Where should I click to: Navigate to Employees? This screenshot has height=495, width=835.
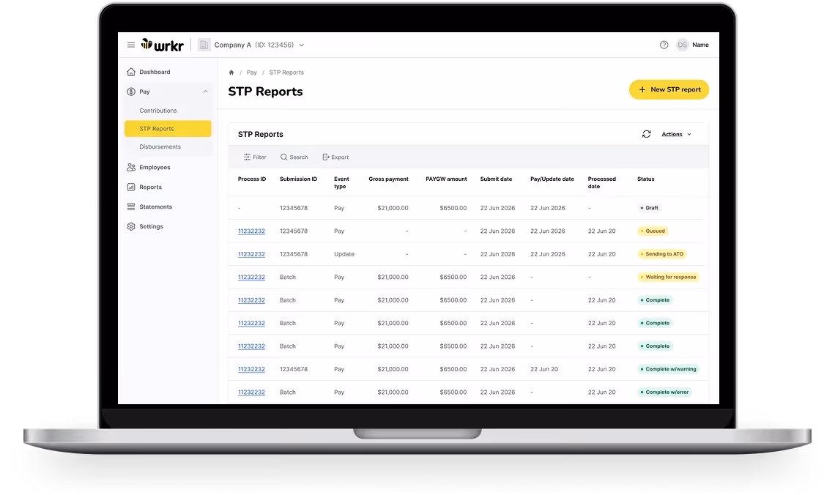click(155, 167)
